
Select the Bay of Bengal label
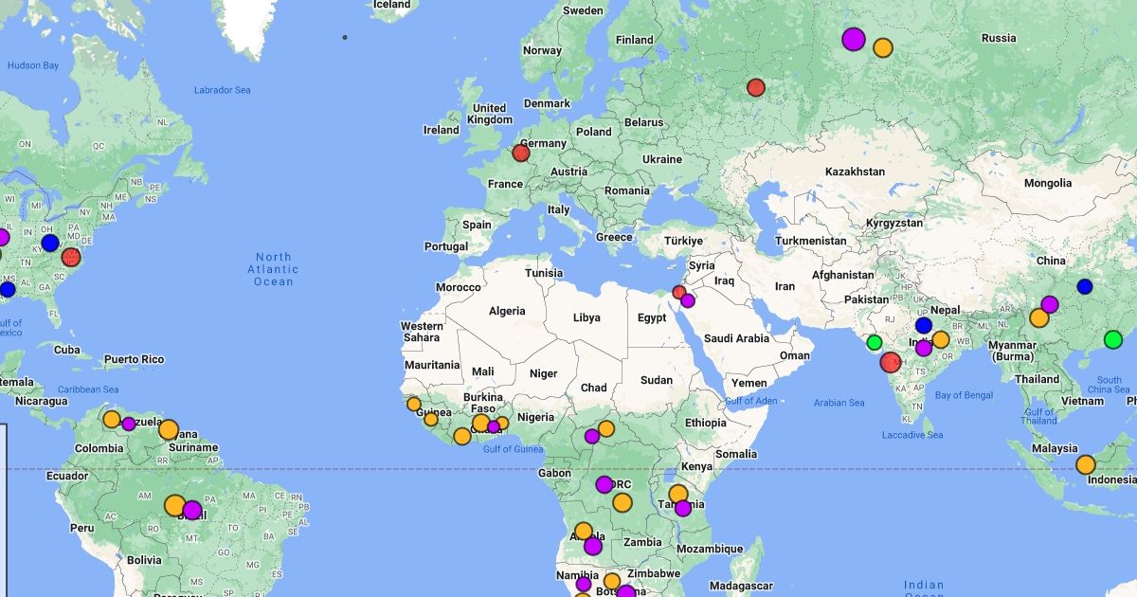coord(965,394)
